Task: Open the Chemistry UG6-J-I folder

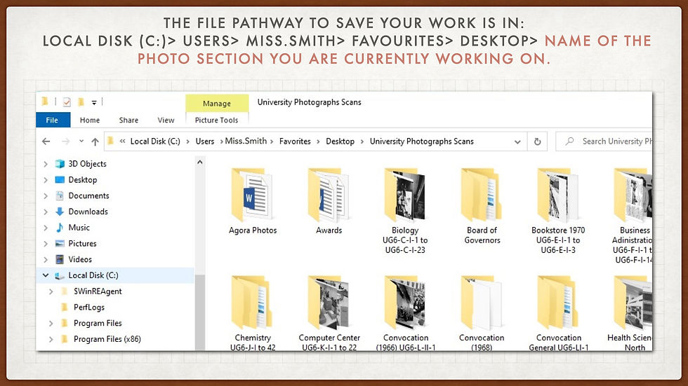Action: pyautogui.click(x=253, y=313)
